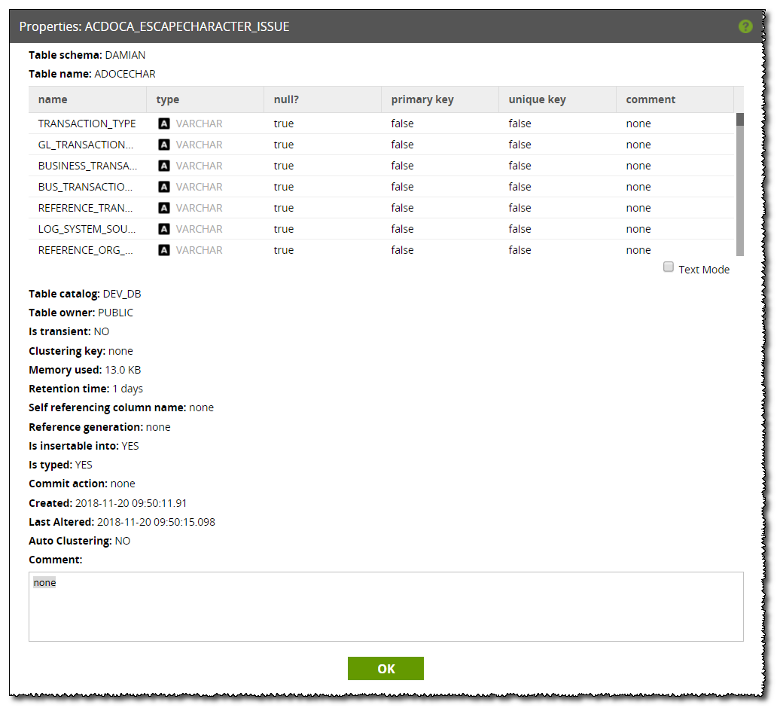Select the GL_TRANSACTION... column name
This screenshot has height=711, width=780.
pyautogui.click(x=86, y=145)
